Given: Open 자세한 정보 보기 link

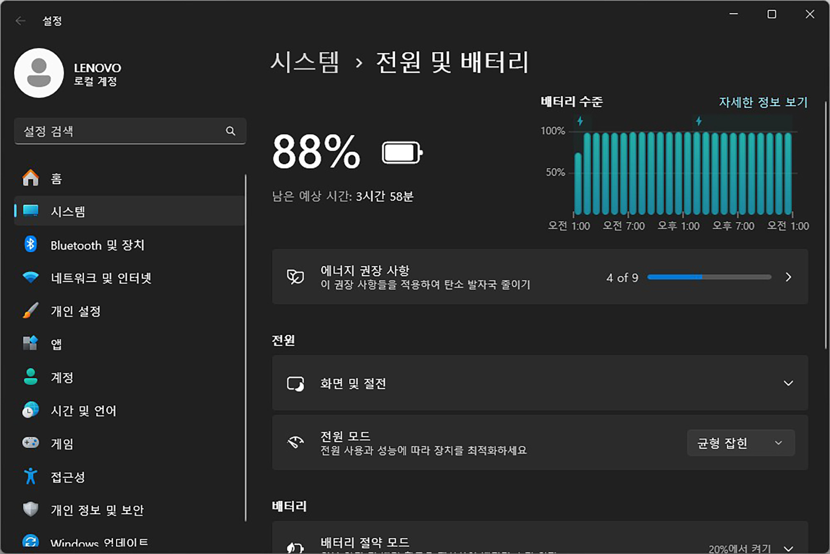Looking at the screenshot, I should pos(763,102).
